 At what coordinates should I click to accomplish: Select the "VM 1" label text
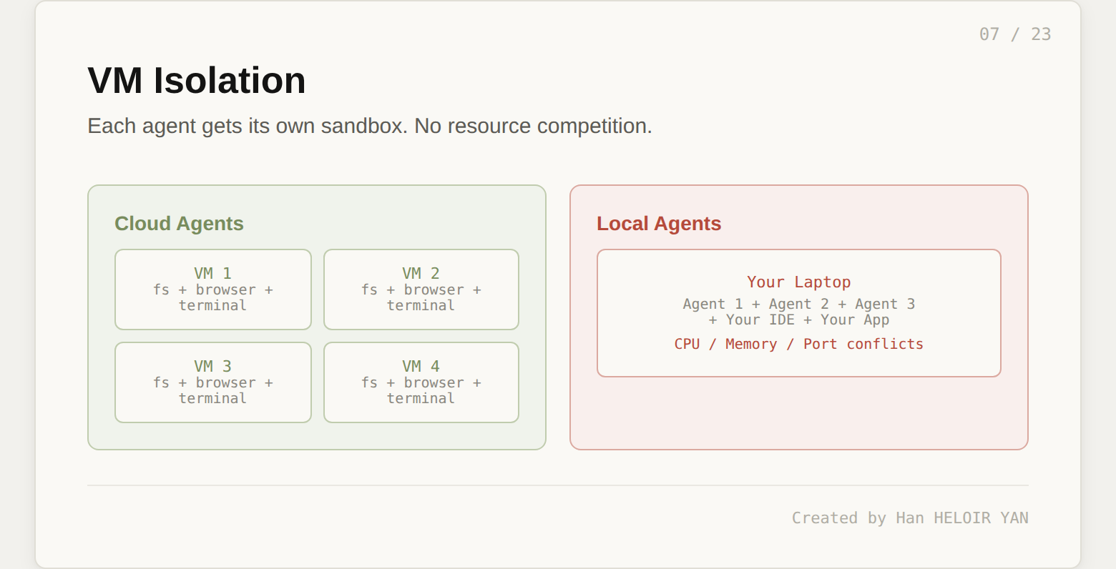[x=212, y=274]
